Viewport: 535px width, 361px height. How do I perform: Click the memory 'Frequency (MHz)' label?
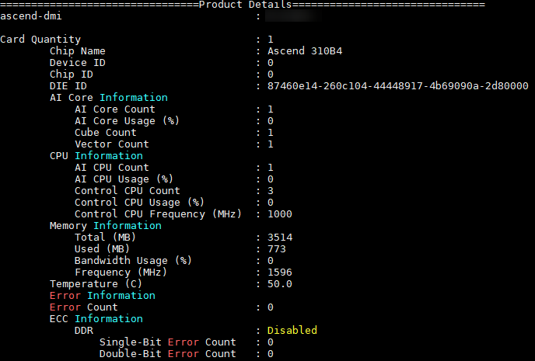121,272
